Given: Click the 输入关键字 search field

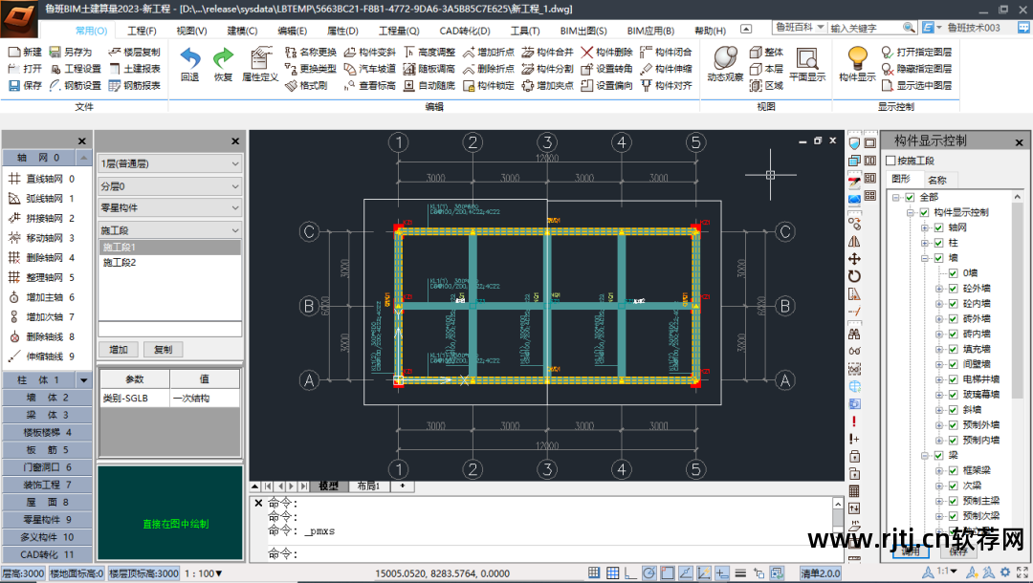Looking at the screenshot, I should tap(870, 29).
